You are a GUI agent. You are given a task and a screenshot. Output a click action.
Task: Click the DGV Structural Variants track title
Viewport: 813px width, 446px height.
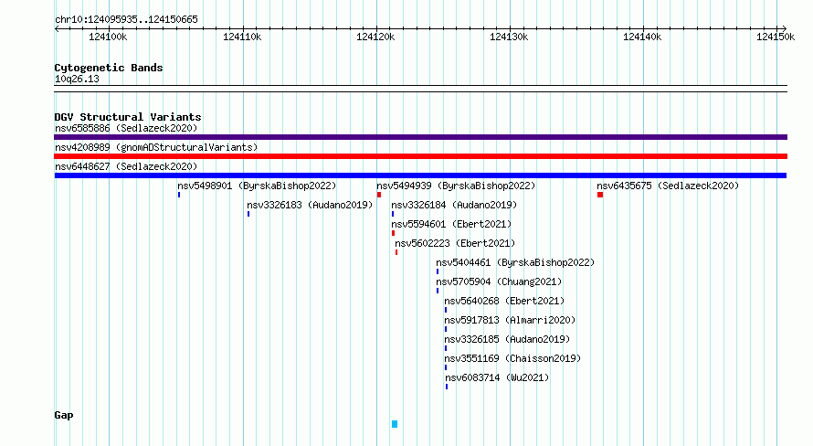click(x=128, y=117)
